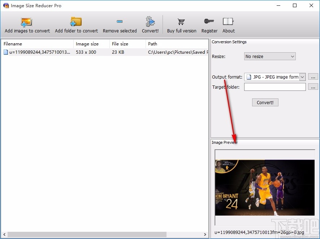Click inside the Target folder input field
Image resolution: width=320 pixels, height=239 pixels.
[x=274, y=87]
